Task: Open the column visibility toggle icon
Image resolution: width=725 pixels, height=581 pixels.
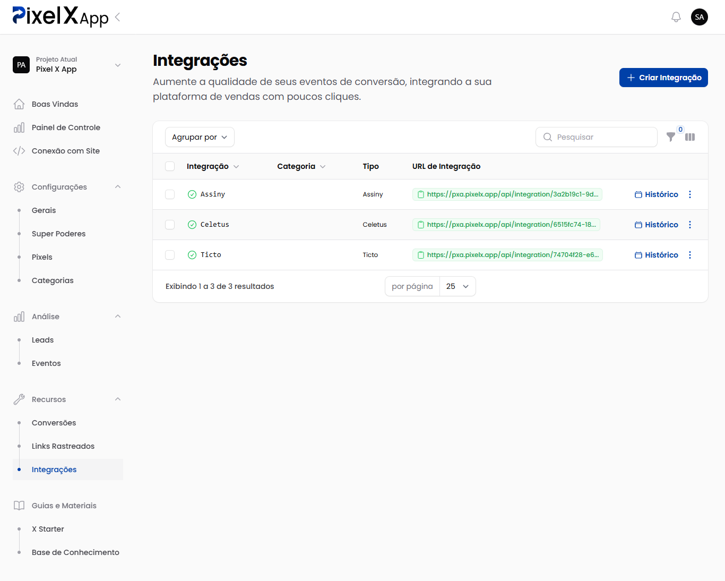Action: tap(690, 137)
